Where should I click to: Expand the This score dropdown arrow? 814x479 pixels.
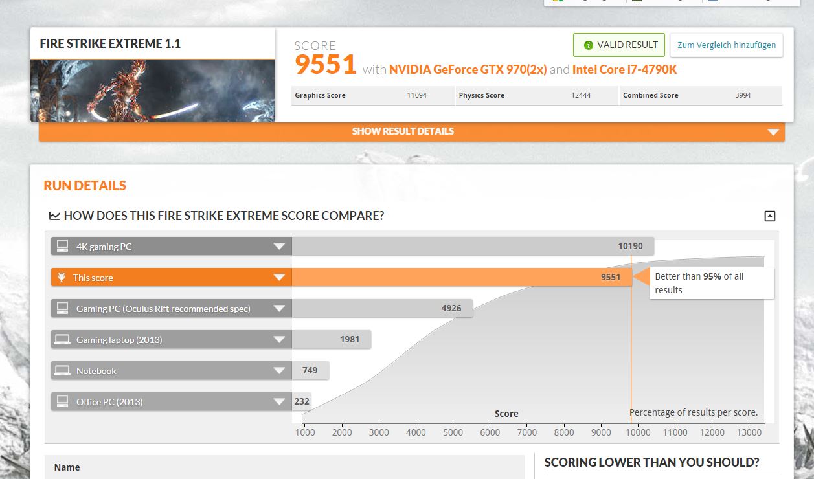point(279,278)
